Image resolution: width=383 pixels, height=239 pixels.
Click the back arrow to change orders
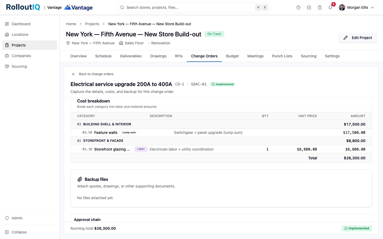coord(74,74)
